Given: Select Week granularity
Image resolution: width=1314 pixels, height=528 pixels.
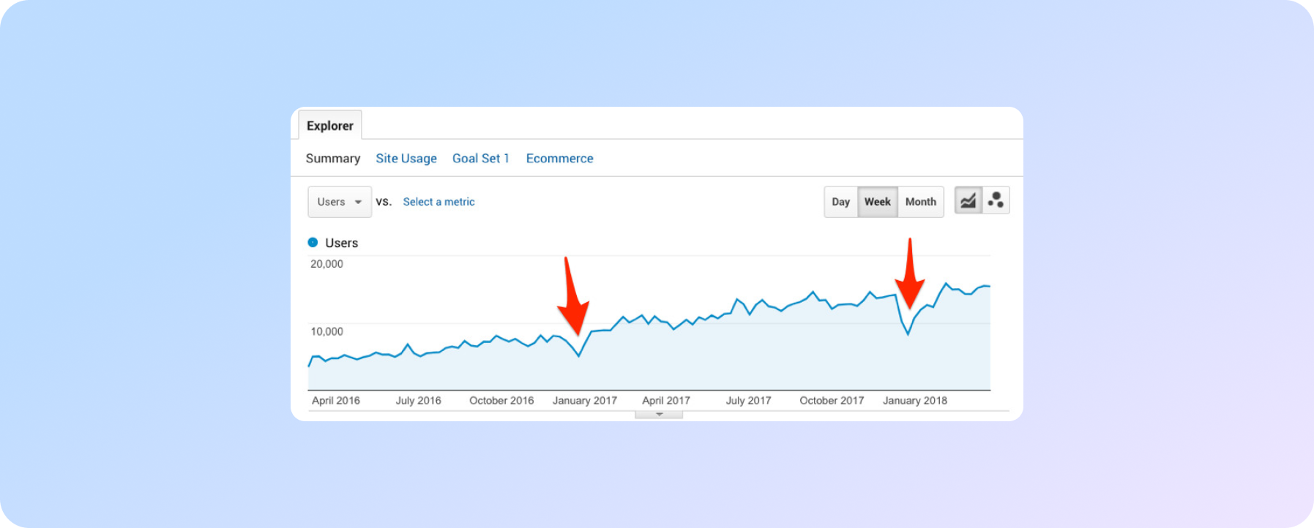Looking at the screenshot, I should (x=877, y=202).
